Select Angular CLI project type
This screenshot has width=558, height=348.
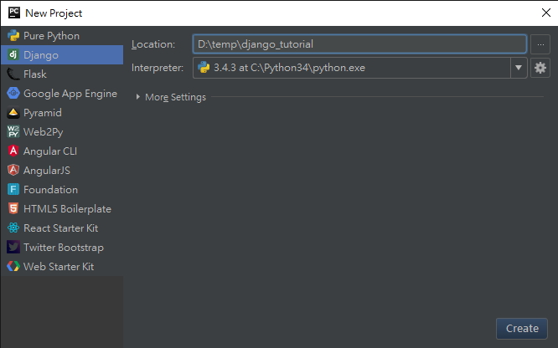point(62,151)
